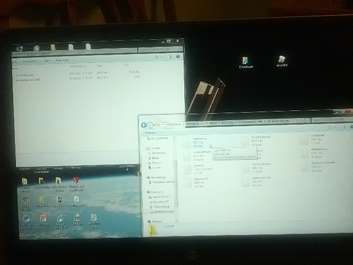Expand the Computer node in the navigation pane

[156, 192]
